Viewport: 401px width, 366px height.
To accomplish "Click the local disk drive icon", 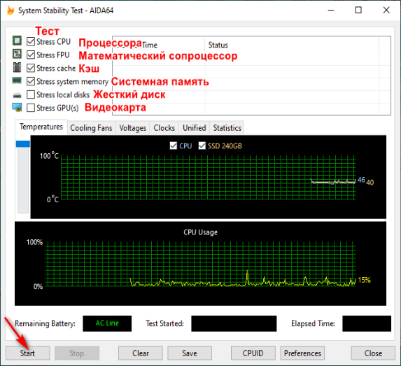I will click(17, 96).
